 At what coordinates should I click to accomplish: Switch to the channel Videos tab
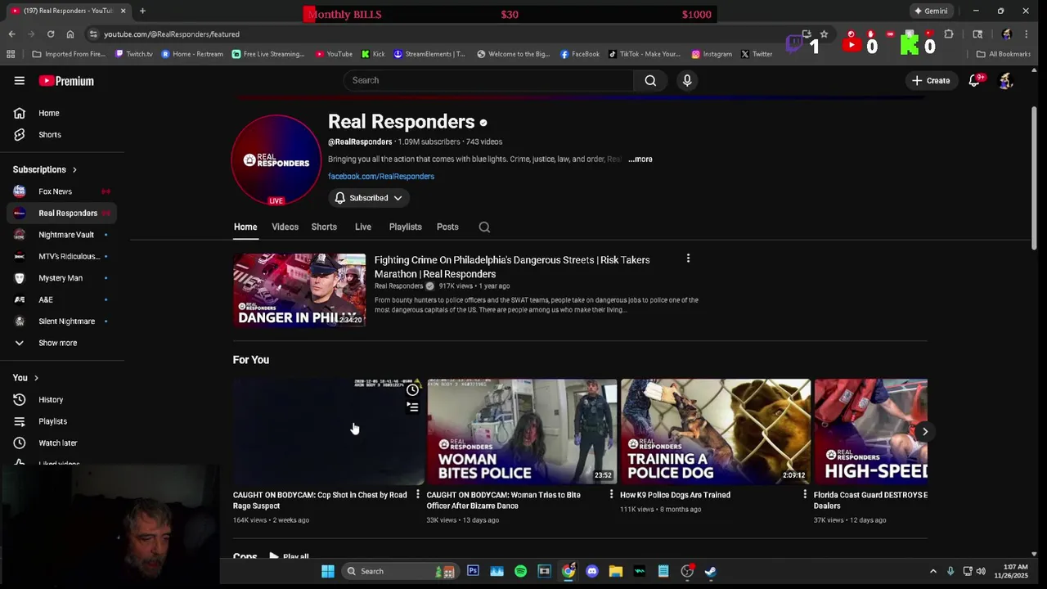[x=285, y=227]
